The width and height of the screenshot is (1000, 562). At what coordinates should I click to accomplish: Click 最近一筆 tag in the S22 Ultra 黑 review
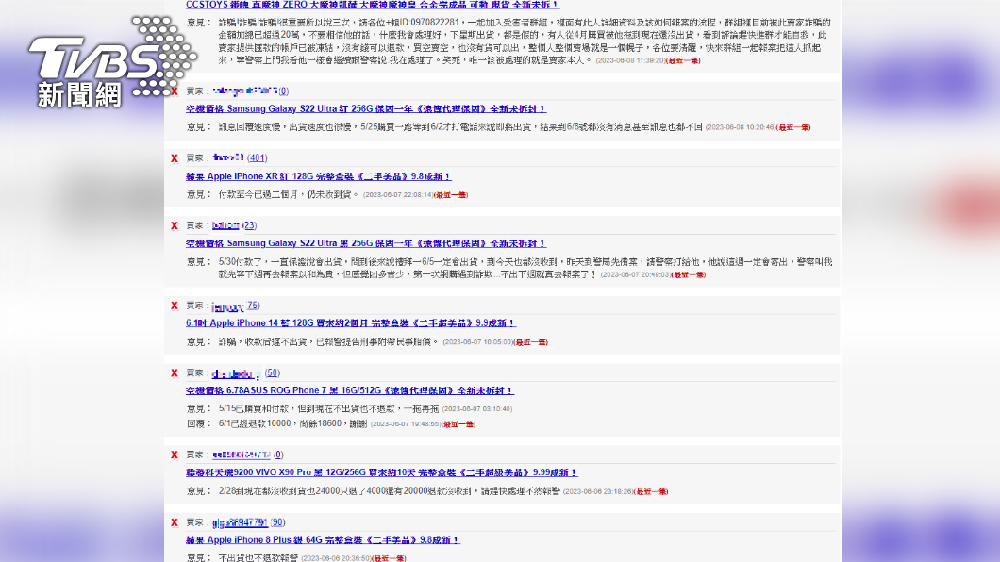click(688, 275)
